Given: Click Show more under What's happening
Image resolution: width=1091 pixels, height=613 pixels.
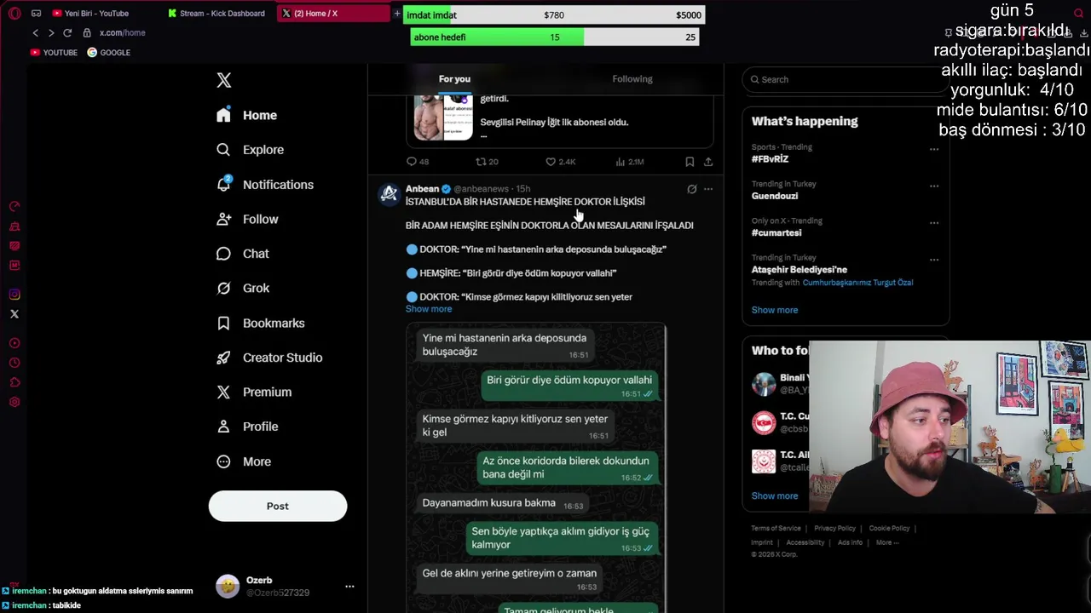Looking at the screenshot, I should [775, 310].
